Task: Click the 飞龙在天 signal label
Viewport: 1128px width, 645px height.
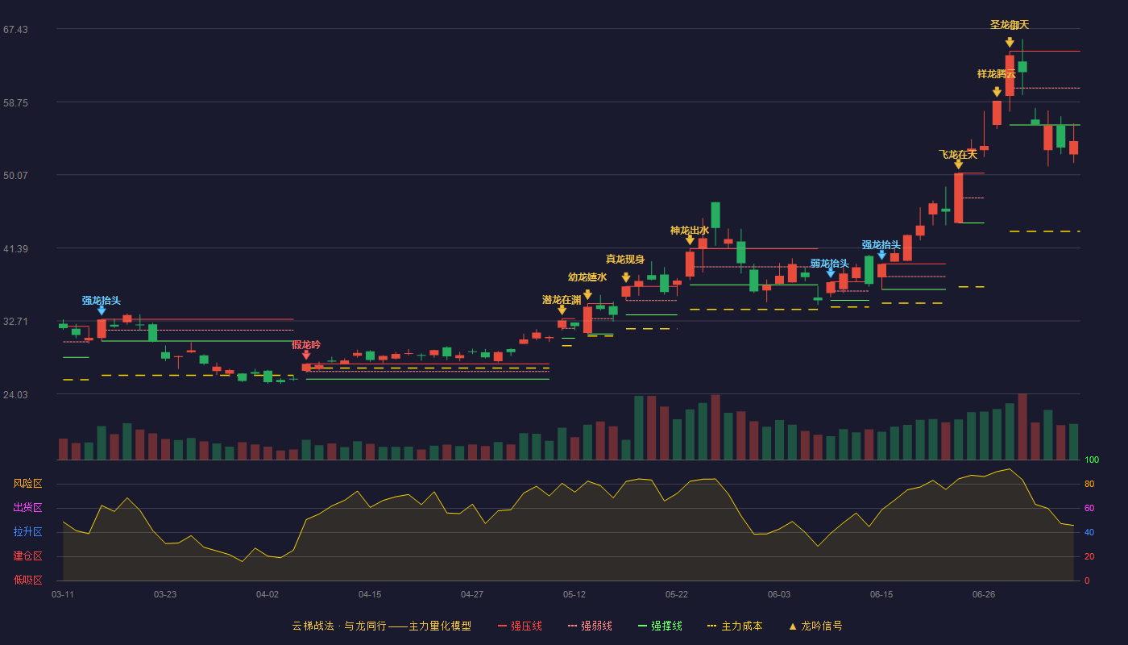Action: 958,155
